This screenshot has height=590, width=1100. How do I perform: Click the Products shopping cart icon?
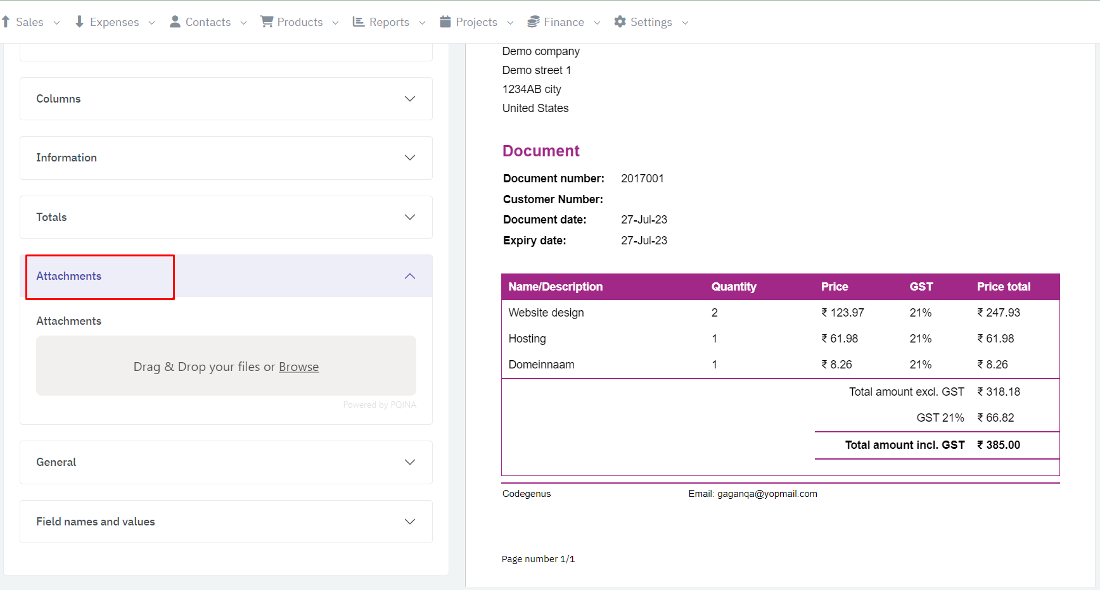pyautogui.click(x=267, y=22)
